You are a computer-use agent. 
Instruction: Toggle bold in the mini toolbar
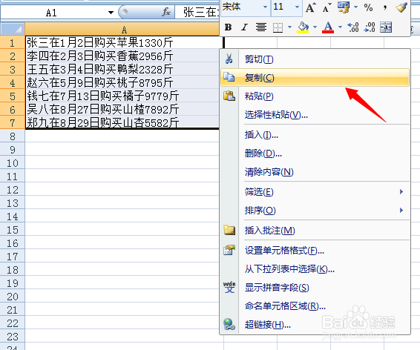pos(229,27)
